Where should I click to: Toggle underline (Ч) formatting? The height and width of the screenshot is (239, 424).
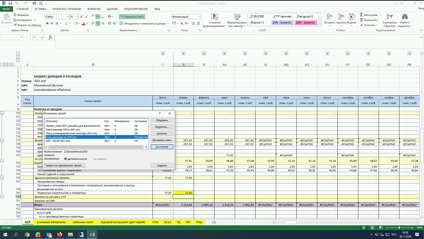[x=57, y=24]
